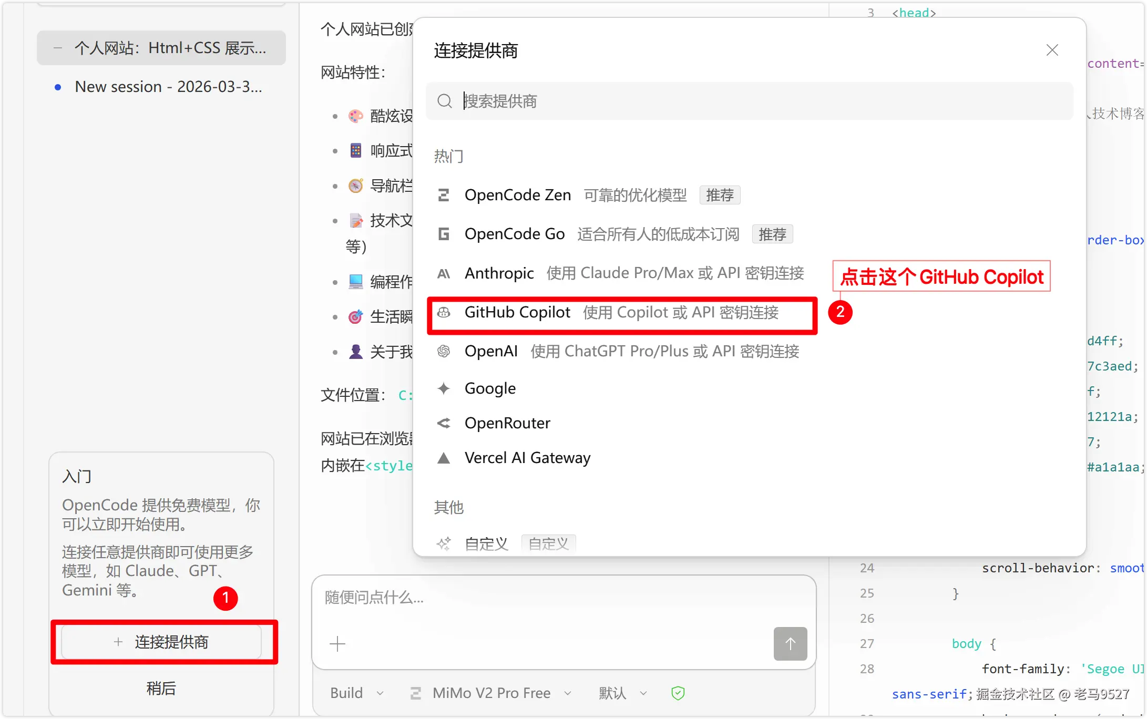
Task: Click the green shield permission icon
Action: [678, 693]
